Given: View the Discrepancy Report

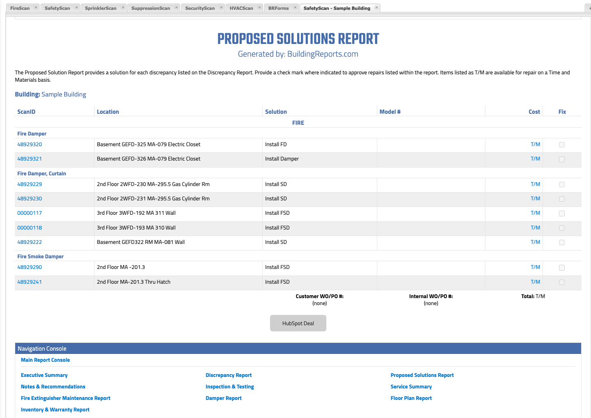Looking at the screenshot, I should click(x=229, y=375).
